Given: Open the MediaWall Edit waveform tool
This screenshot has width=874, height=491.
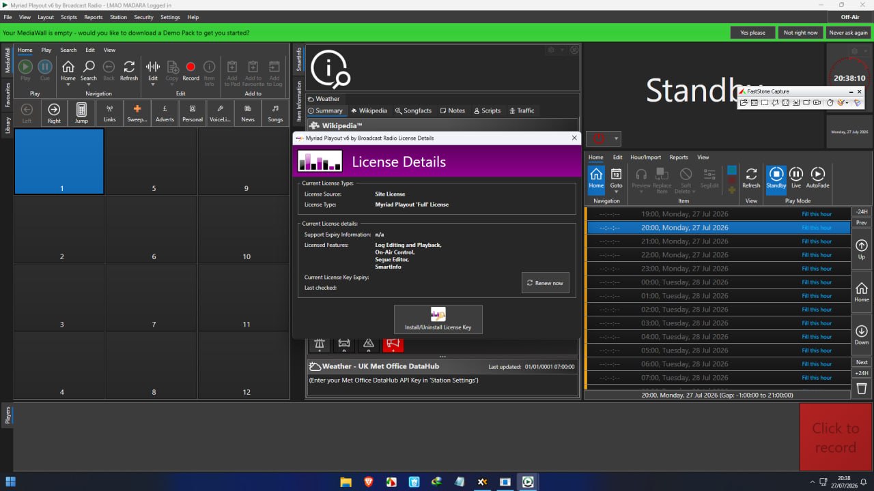Looking at the screenshot, I should pos(153,67).
